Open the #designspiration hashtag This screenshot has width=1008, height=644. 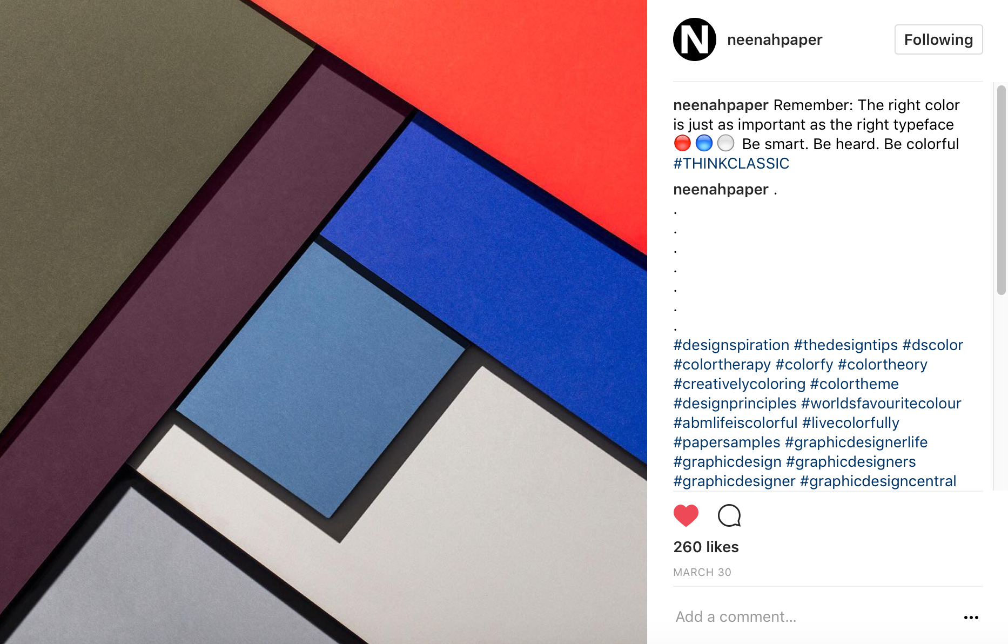pyautogui.click(x=731, y=345)
